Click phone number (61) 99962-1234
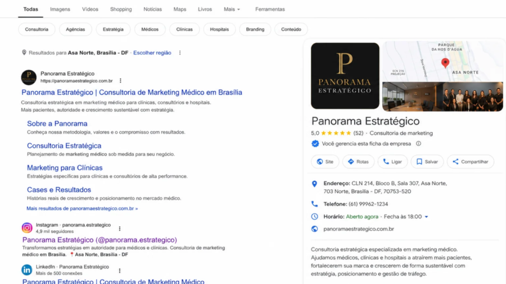The height and width of the screenshot is (284, 506). pyautogui.click(x=368, y=204)
